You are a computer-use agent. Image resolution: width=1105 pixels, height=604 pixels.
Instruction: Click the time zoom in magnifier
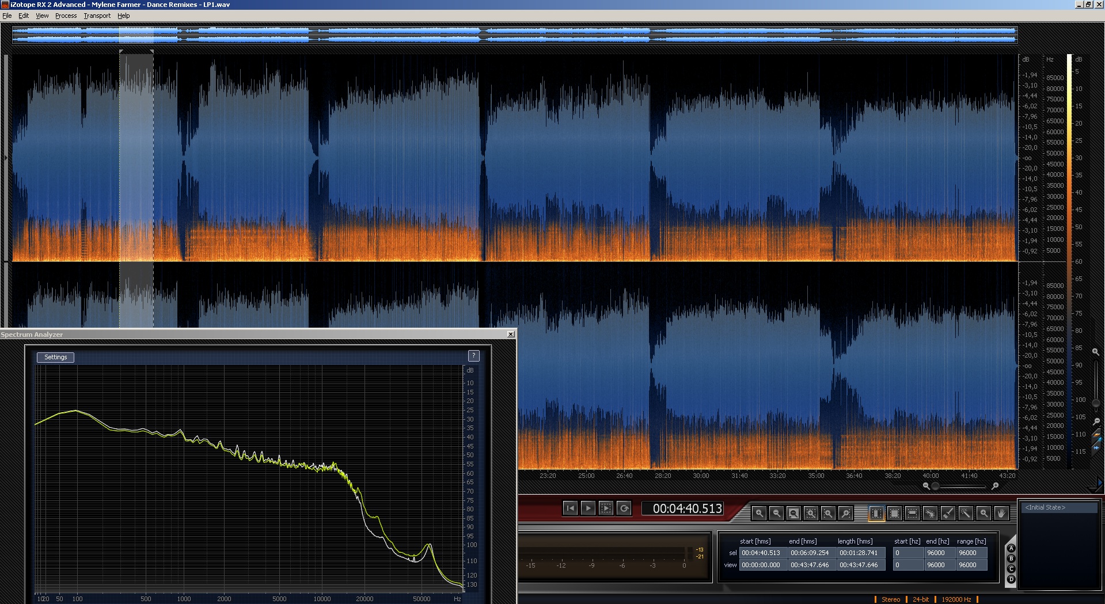click(x=994, y=486)
